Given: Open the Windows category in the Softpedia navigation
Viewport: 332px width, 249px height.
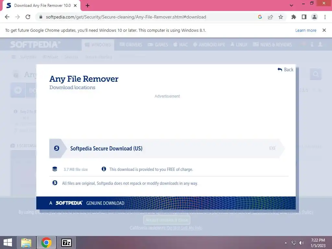Looking at the screenshot, I should click(98, 45).
